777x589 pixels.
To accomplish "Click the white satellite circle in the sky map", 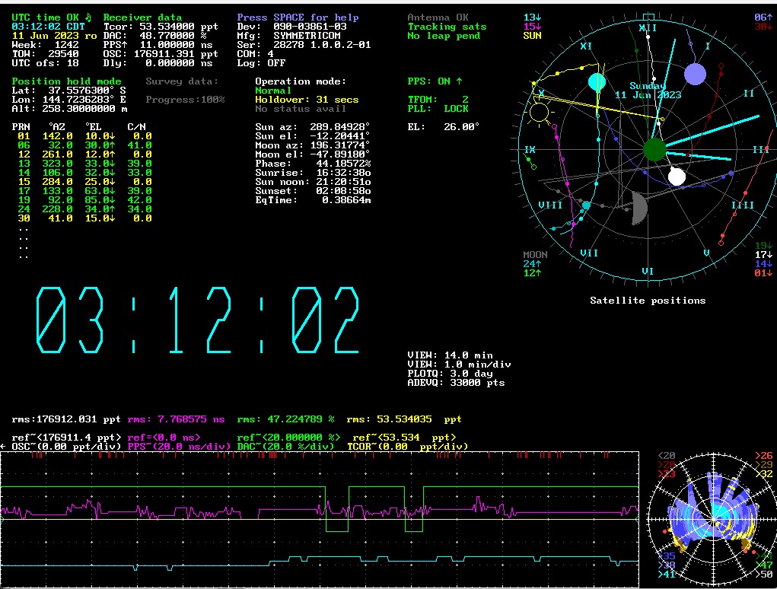I will (x=677, y=177).
